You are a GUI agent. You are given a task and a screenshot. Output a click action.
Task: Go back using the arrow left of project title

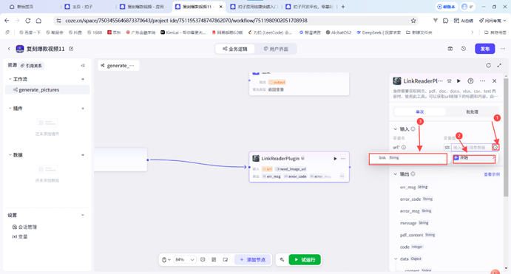coord(9,49)
